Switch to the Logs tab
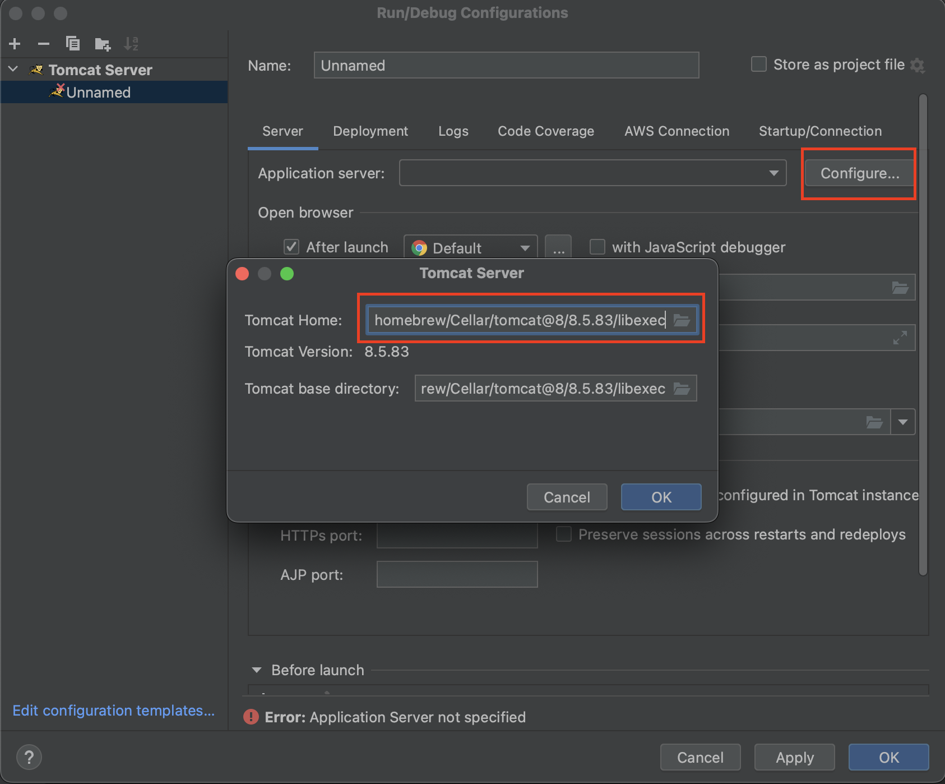The image size is (945, 784). (453, 131)
